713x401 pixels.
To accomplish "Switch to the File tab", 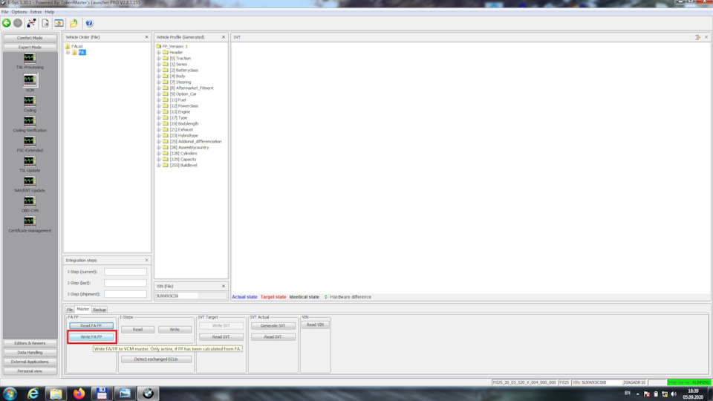I will (70, 310).
